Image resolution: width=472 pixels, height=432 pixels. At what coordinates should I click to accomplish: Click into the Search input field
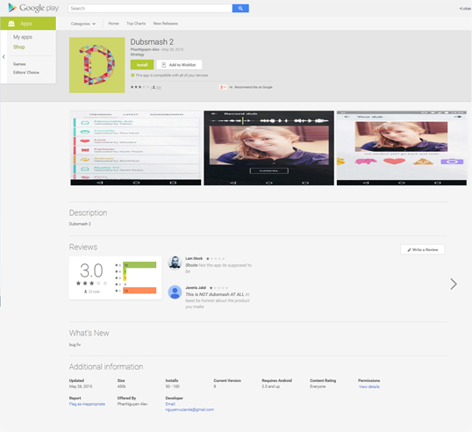[150, 9]
